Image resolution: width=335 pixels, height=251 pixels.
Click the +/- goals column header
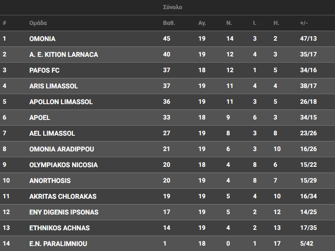pyautogui.click(x=304, y=23)
